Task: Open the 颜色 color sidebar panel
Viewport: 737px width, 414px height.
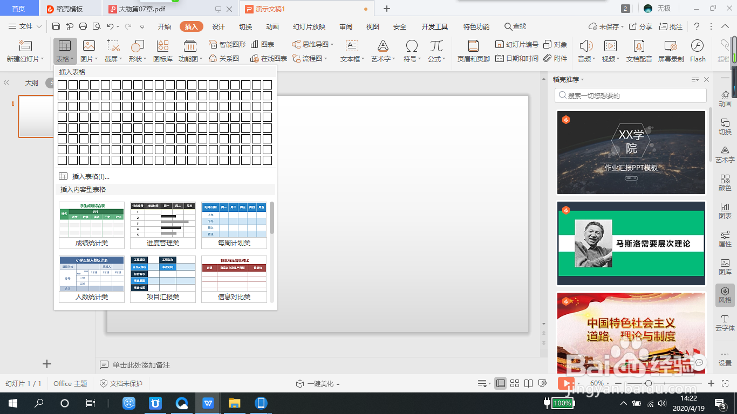Action: click(725, 183)
